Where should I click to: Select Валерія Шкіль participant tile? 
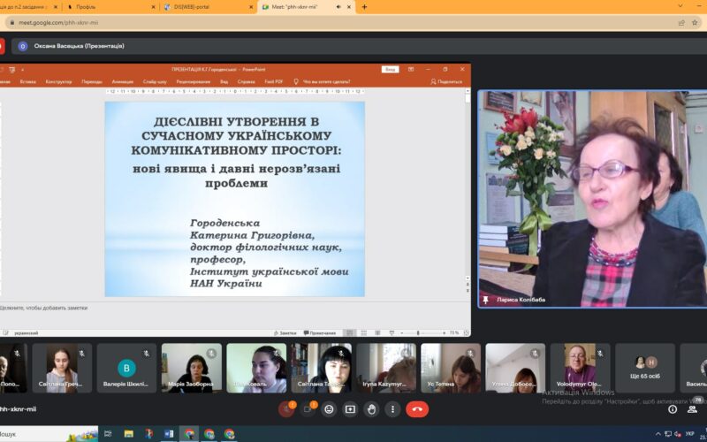(x=127, y=368)
